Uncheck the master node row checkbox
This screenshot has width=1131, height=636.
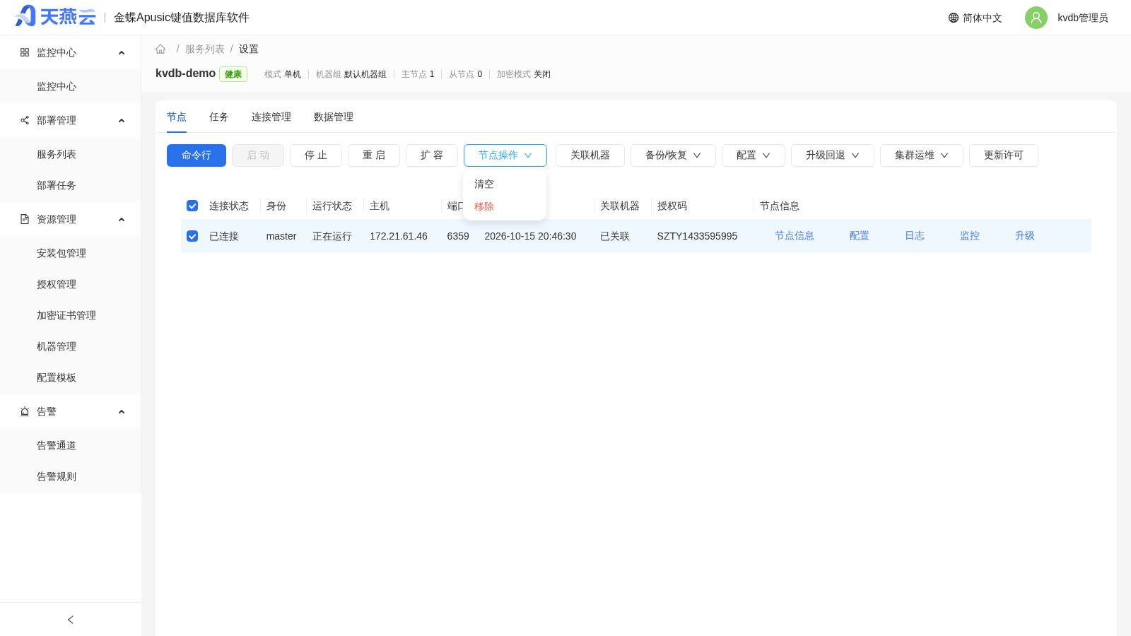(192, 236)
